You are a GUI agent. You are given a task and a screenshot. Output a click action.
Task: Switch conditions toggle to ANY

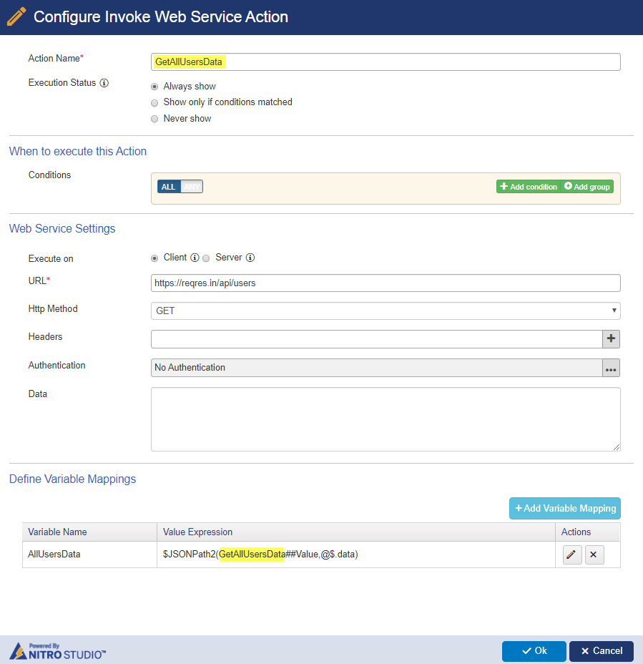(x=192, y=187)
